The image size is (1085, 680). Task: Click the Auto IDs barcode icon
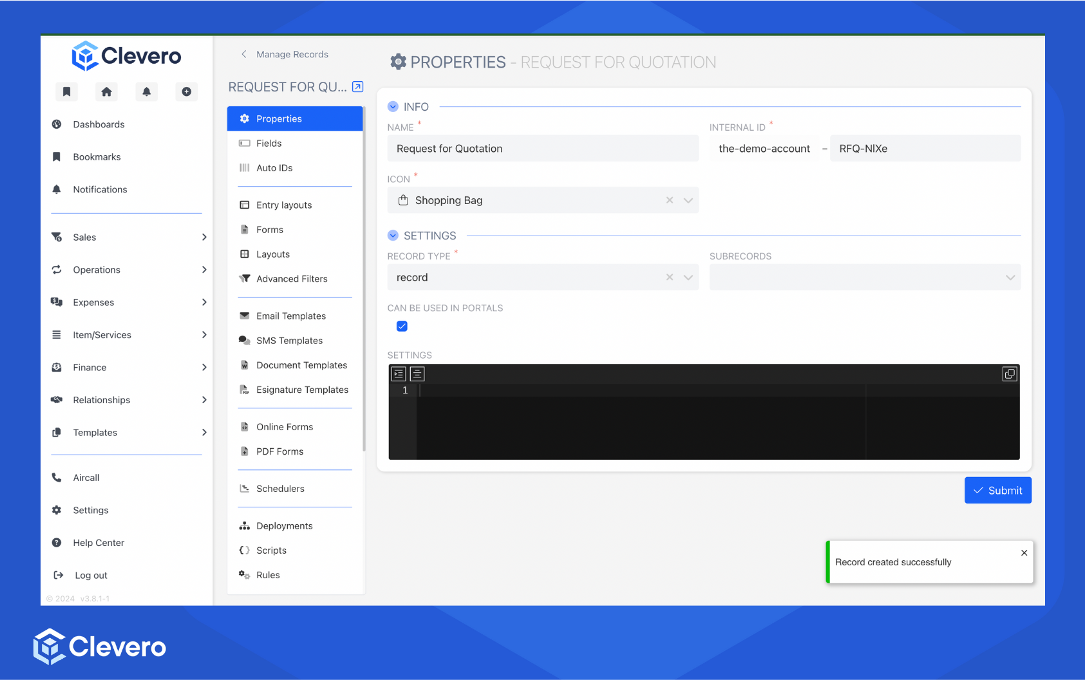click(x=245, y=168)
